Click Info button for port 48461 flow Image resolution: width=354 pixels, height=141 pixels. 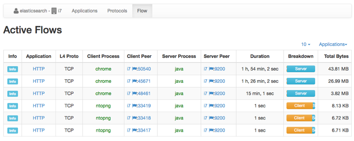(x=13, y=94)
